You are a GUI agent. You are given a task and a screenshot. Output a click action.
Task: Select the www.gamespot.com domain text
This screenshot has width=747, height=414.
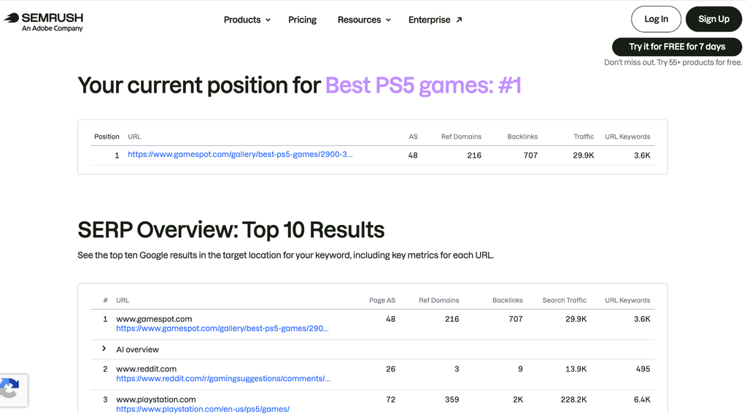point(154,318)
